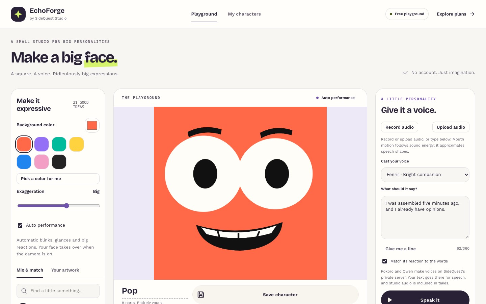The height and width of the screenshot is (304, 486).
Task: Click the Upload audio button
Action: (451, 127)
